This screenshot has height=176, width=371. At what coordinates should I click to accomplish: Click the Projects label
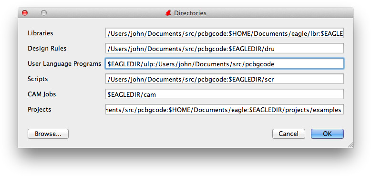[39, 110]
